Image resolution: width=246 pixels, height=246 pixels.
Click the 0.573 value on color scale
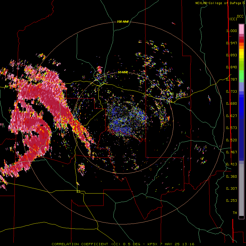[232, 128]
